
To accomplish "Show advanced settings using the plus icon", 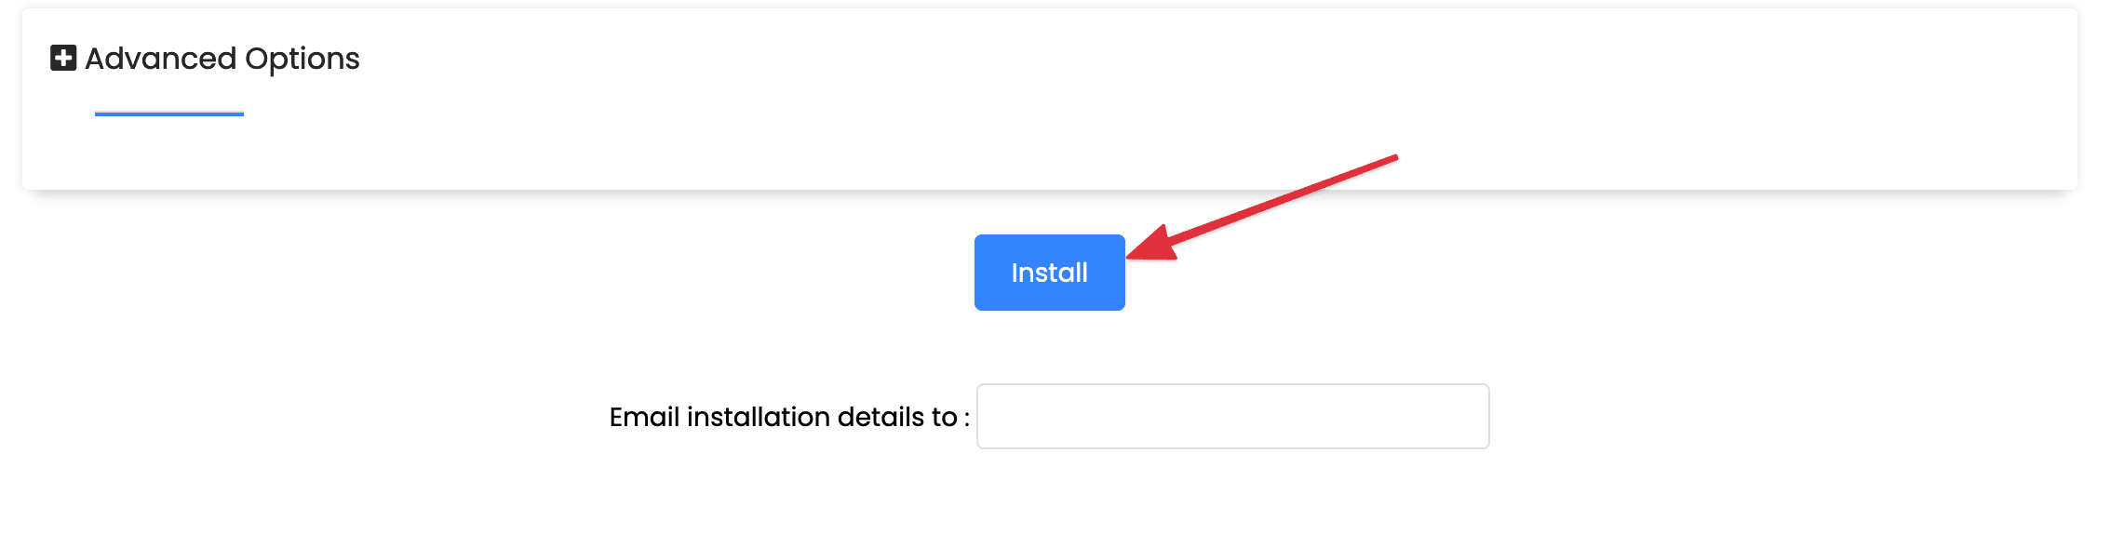I will coord(63,59).
